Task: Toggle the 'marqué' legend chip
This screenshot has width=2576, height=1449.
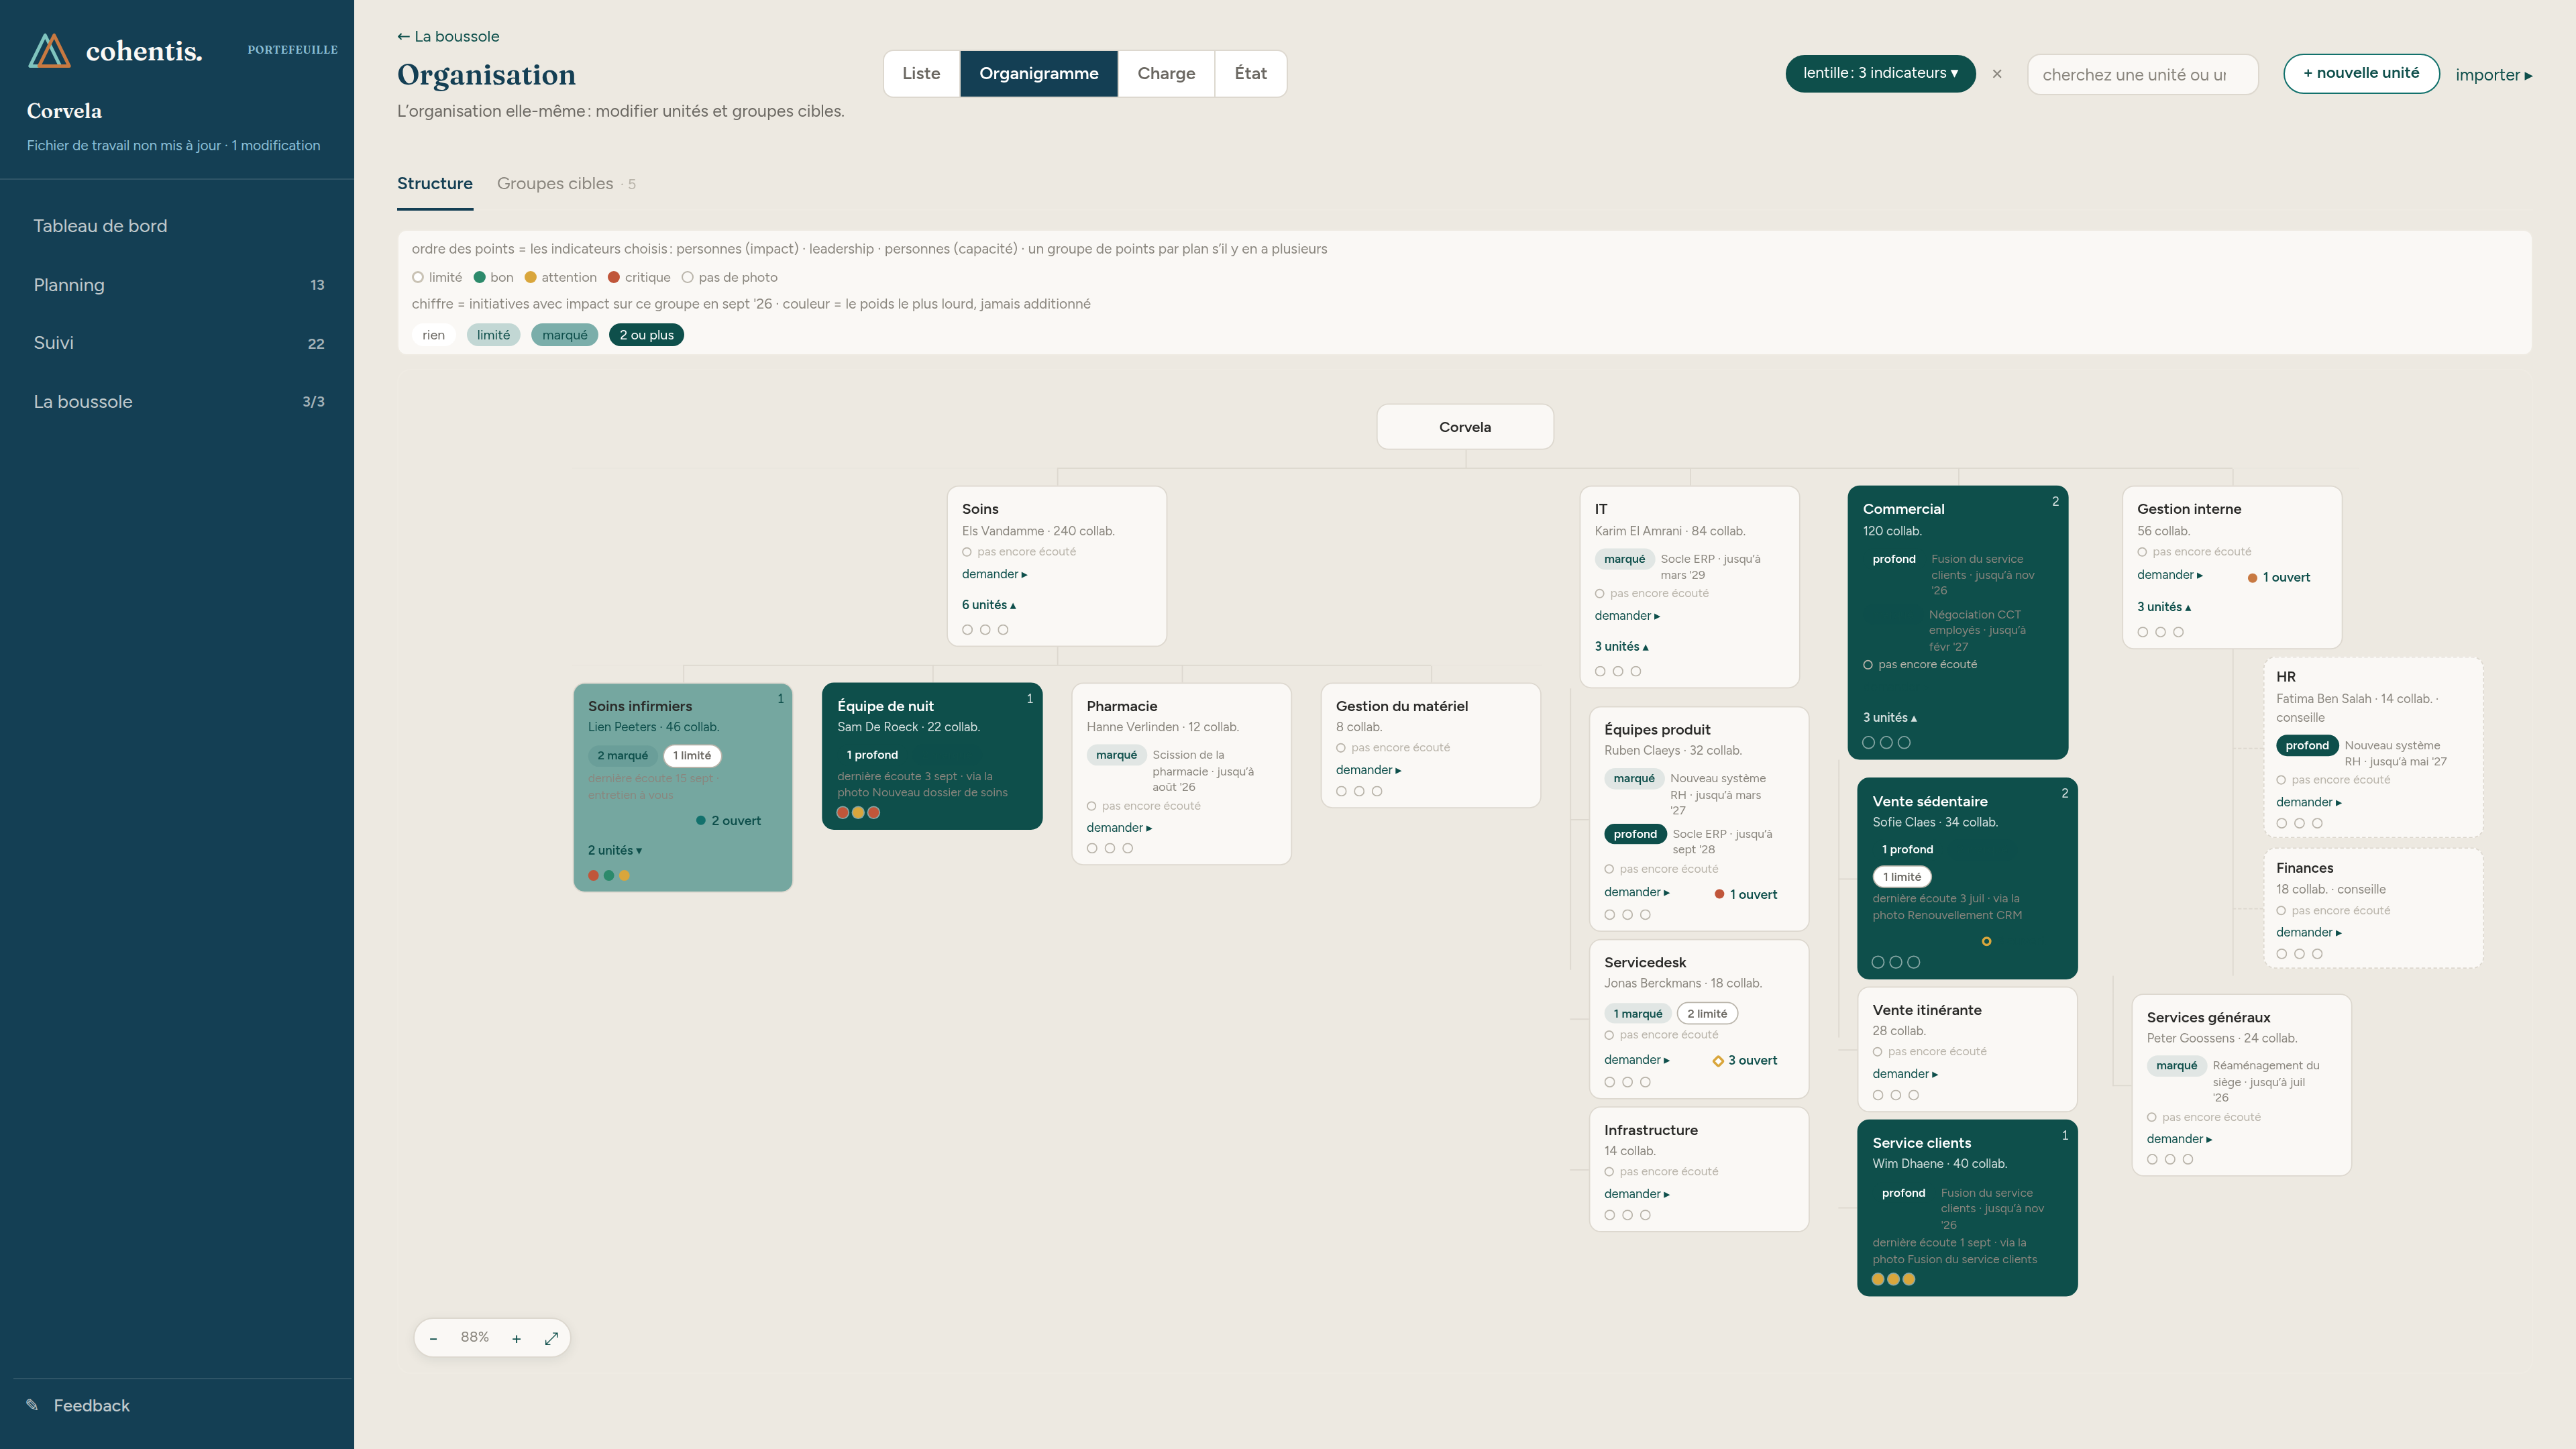Action: tap(564, 335)
